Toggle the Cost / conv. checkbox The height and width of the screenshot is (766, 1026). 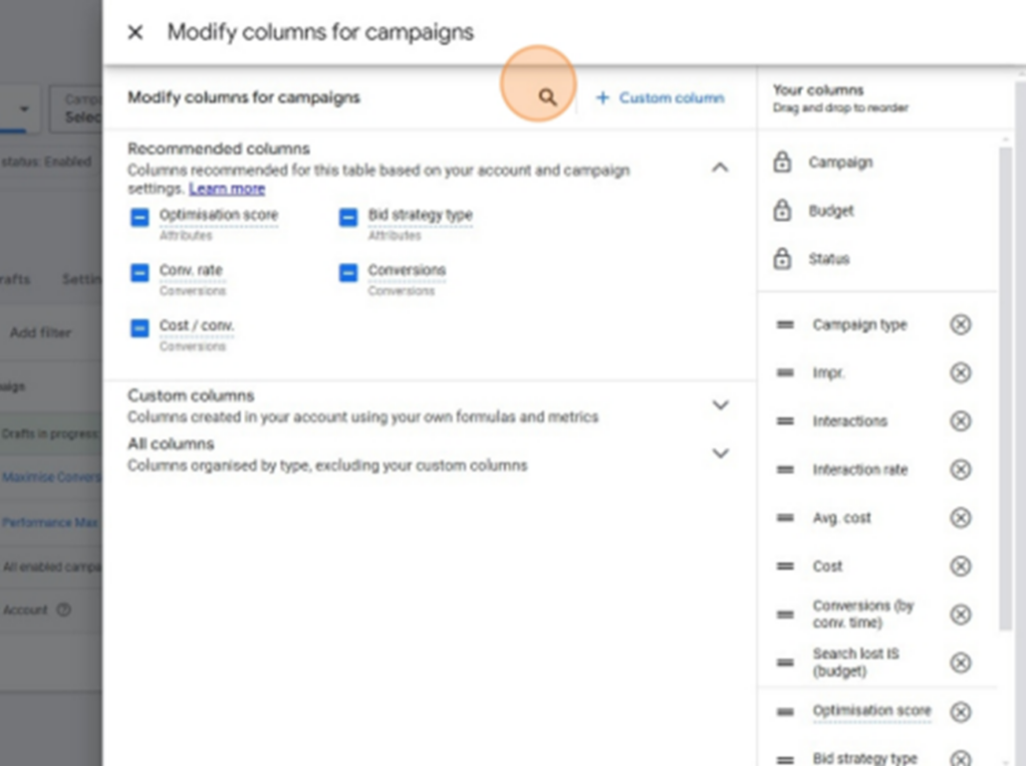139,329
